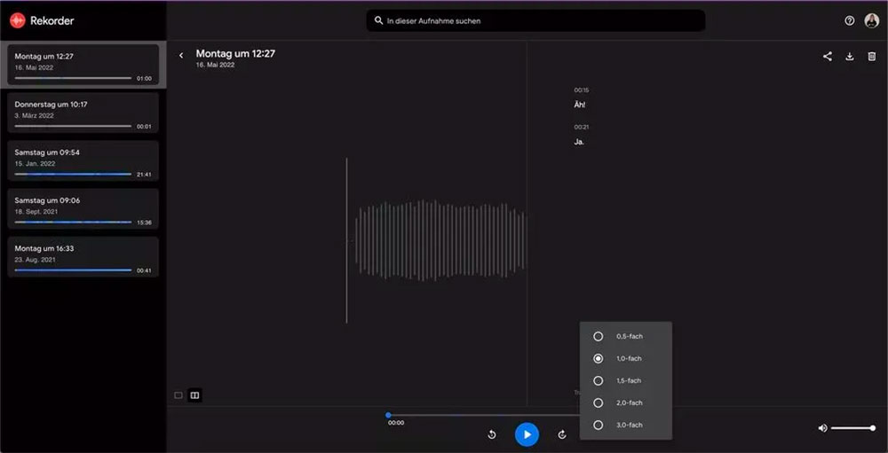Open the help question mark icon
The image size is (888, 453).
tap(849, 21)
